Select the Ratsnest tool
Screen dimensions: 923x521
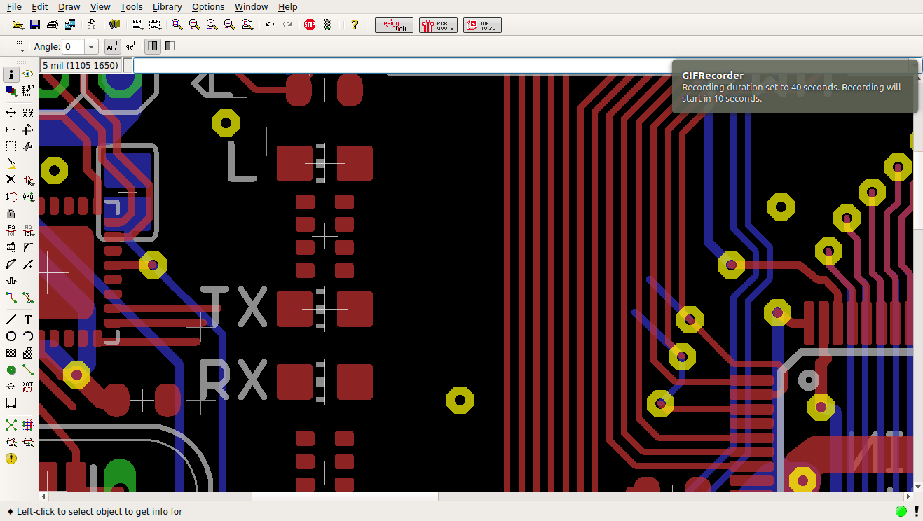11,425
